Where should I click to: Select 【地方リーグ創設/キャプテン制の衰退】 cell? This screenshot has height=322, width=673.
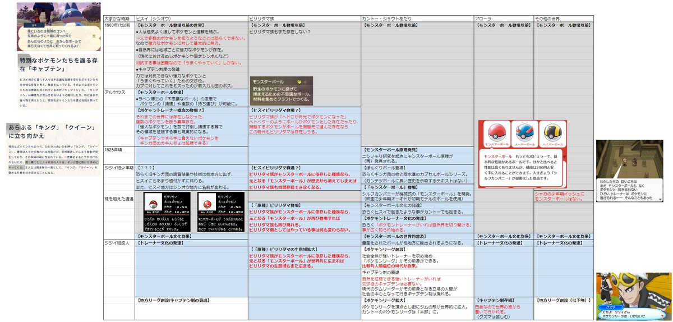191,301
